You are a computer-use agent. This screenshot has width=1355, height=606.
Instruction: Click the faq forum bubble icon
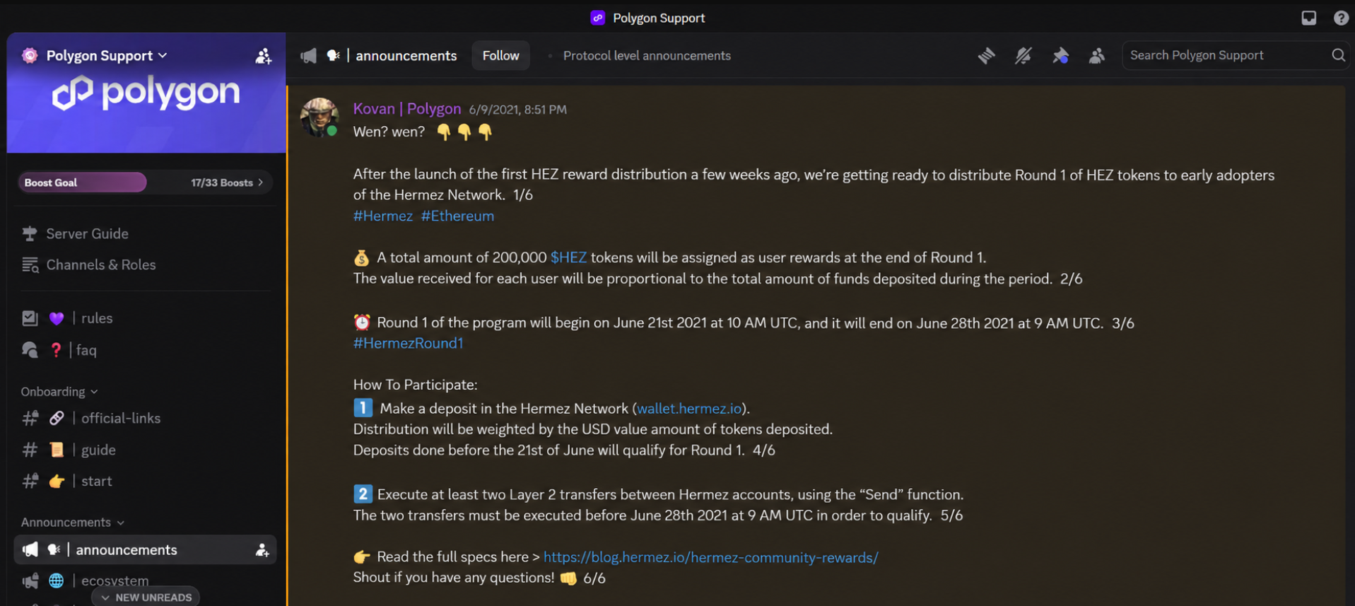pyautogui.click(x=30, y=350)
